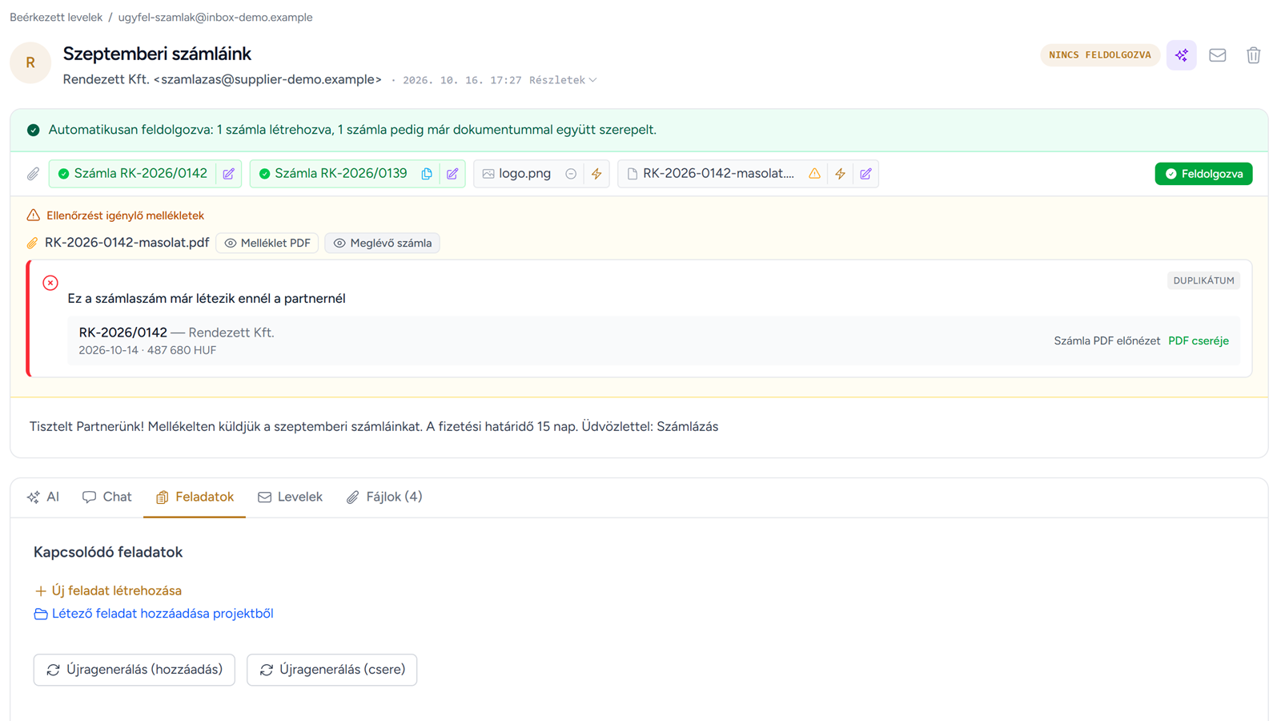Click Létező feladat hozzáadása projektből
The height and width of the screenshot is (721, 1281).
[154, 614]
